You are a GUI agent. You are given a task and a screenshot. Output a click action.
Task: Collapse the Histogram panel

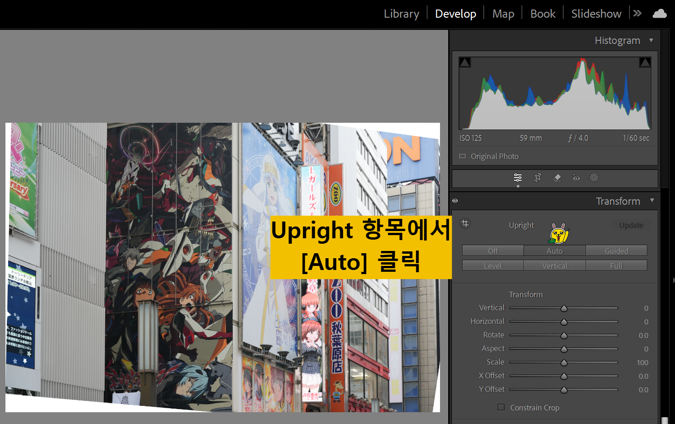(651, 40)
